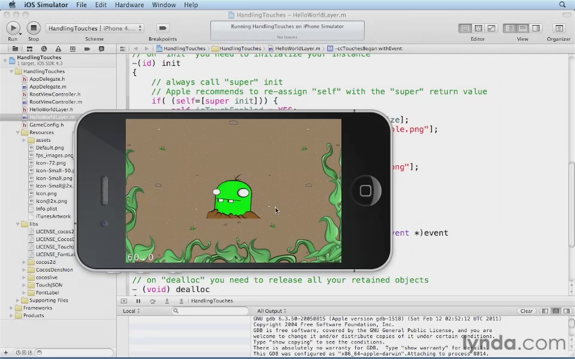Go forward in editor history

tap(147, 48)
